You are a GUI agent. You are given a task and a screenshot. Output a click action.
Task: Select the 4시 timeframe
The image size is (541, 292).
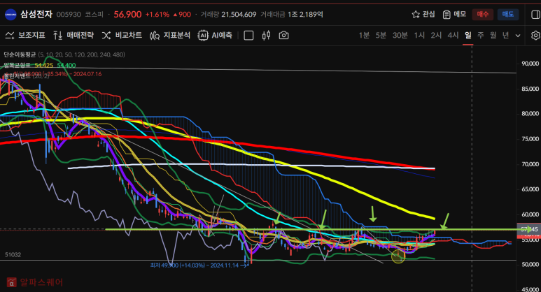click(453, 35)
